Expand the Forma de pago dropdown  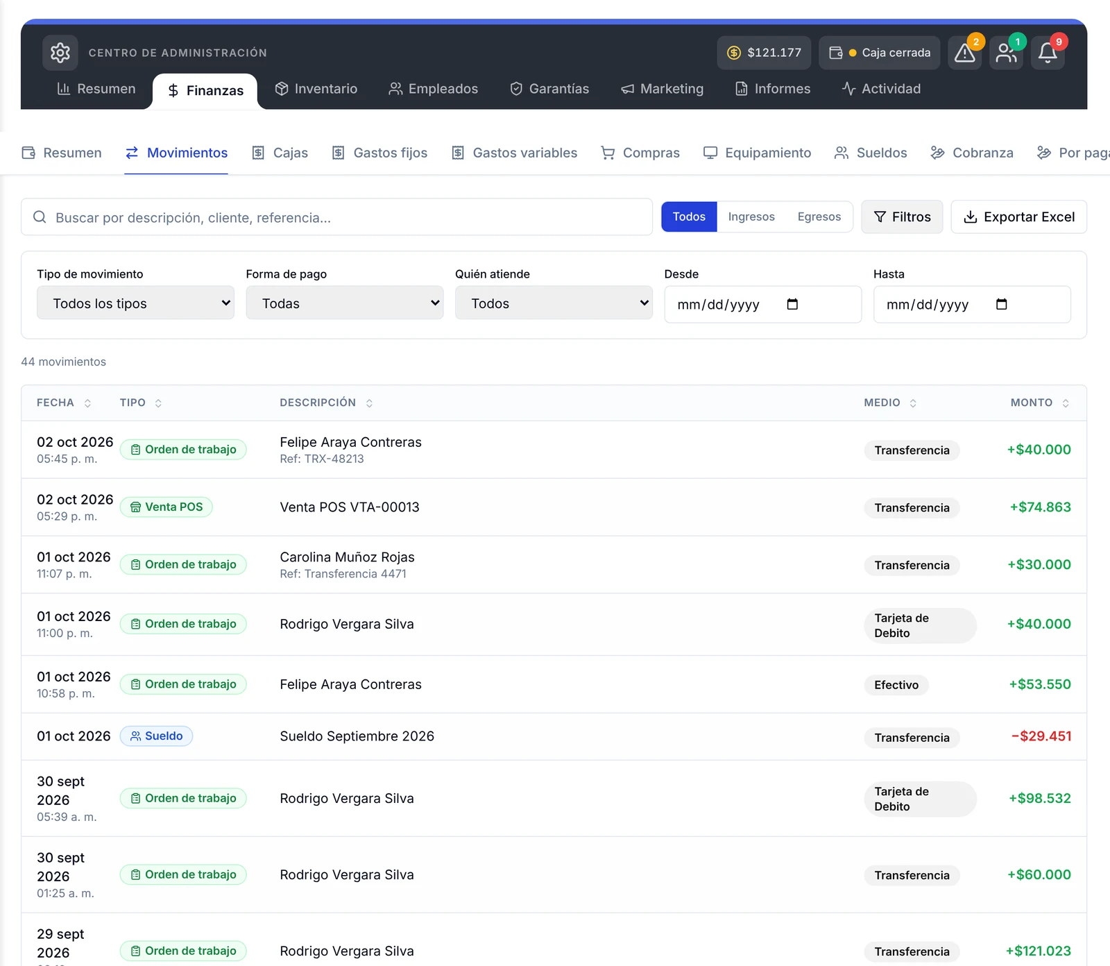[x=345, y=303]
